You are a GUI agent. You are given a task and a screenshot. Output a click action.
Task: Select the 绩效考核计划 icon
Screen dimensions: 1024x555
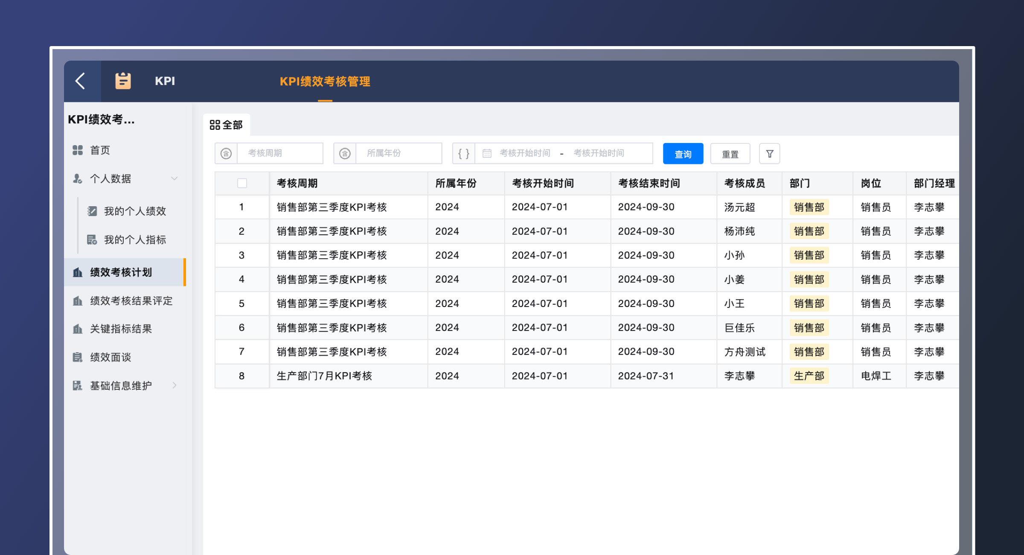(x=78, y=272)
